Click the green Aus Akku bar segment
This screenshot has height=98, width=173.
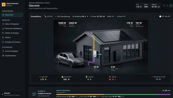coord(131,94)
